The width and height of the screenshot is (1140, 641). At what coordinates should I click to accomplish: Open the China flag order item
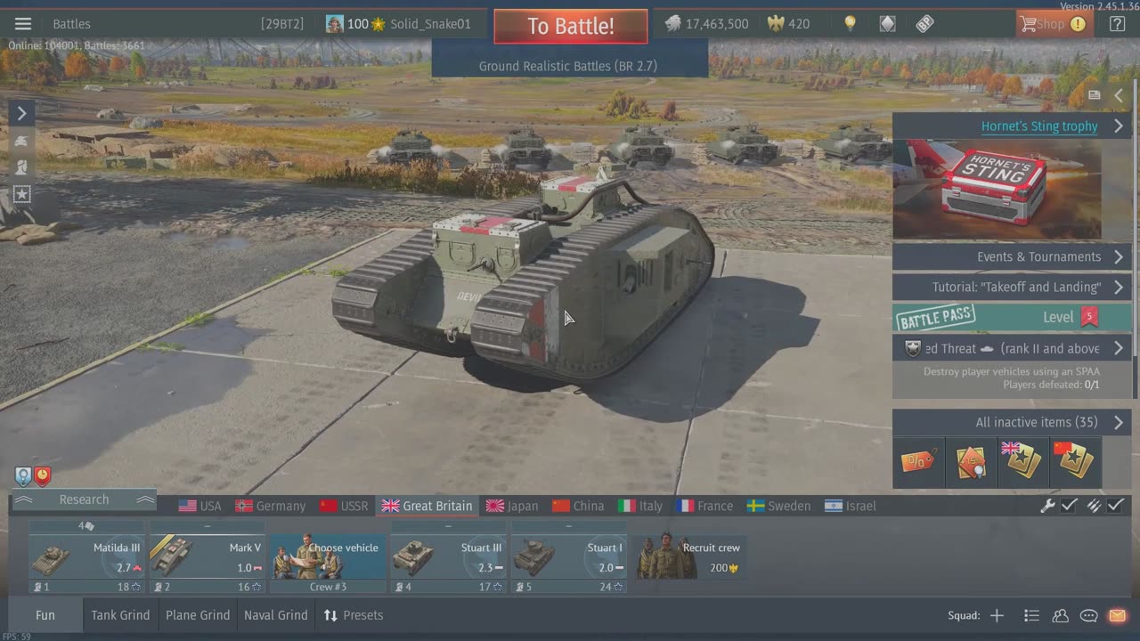coord(1076,461)
